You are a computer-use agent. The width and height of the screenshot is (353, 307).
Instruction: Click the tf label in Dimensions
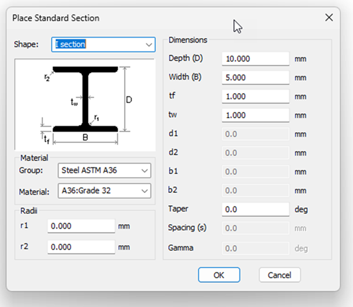click(x=172, y=95)
